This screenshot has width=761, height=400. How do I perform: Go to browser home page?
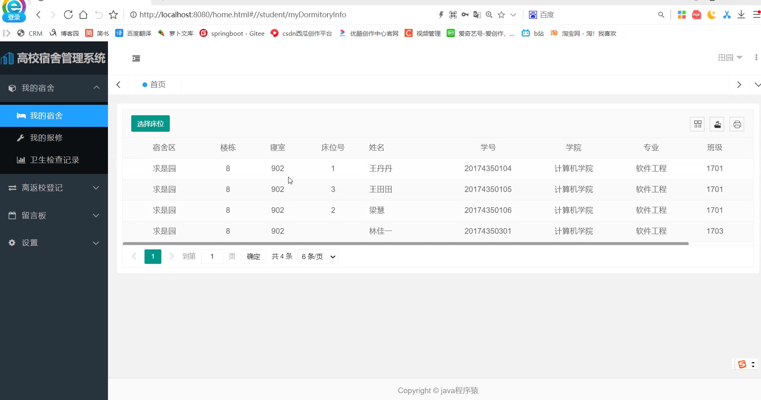(83, 15)
